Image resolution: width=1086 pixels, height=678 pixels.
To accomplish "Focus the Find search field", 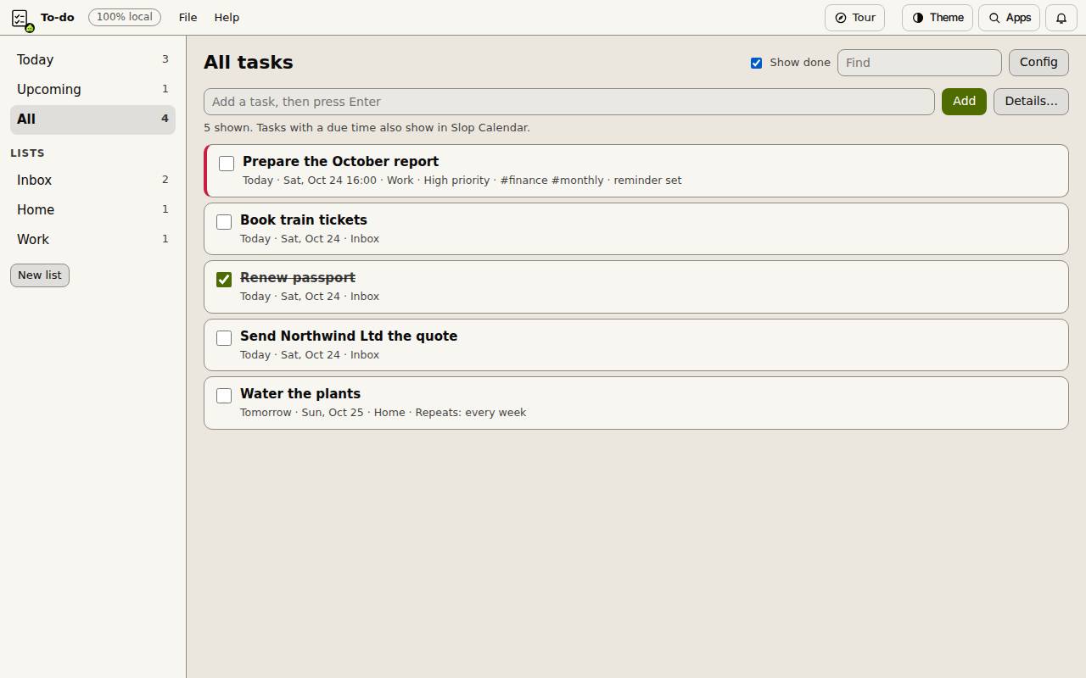I will (x=920, y=63).
